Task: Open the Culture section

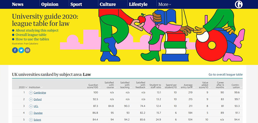Action: tap(108, 4)
